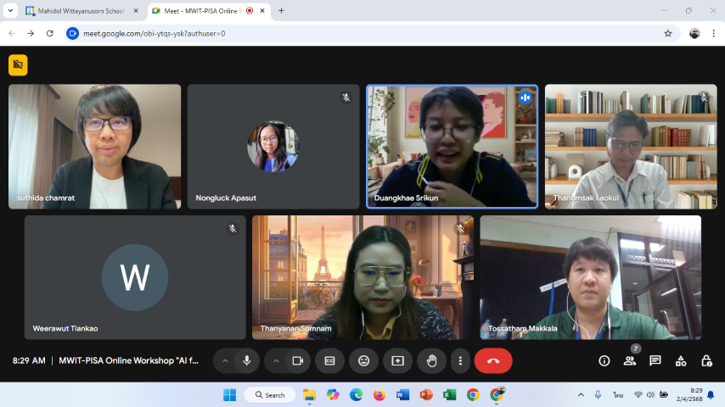Click the yellow icon at top left
The height and width of the screenshot is (407, 725).
coord(18,64)
